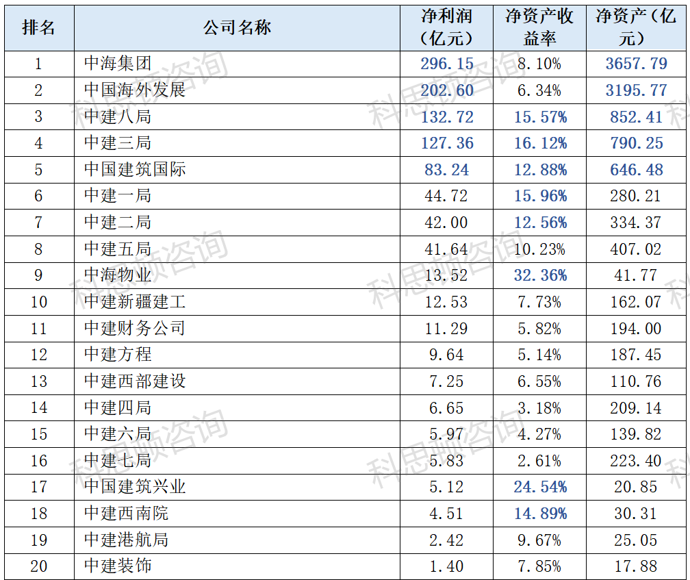690x580 pixels.
Task: Select the 中国建筑兴业 company cell
Action: 237,487
